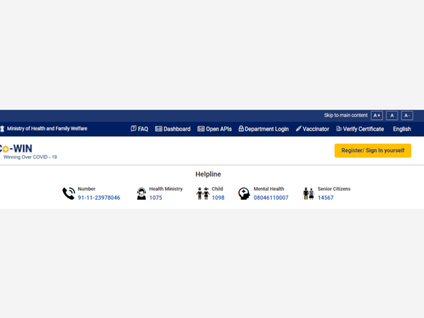Click Skip to main content link
Screen dimensions: 424x318
(346, 115)
